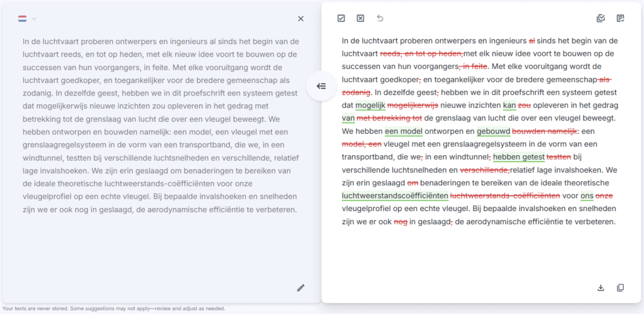
Task: Click the struck-through "bouwden namelijk" text
Action: click(545, 131)
